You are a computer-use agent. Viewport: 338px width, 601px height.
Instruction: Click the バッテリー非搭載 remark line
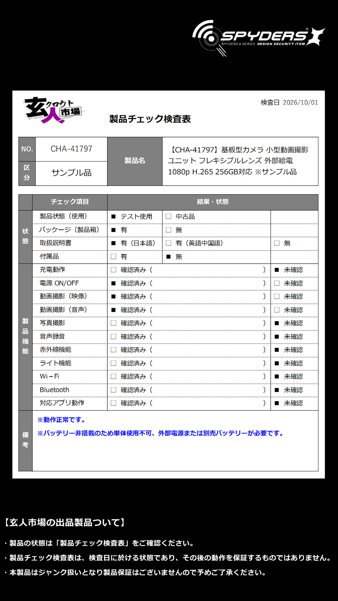point(161,433)
